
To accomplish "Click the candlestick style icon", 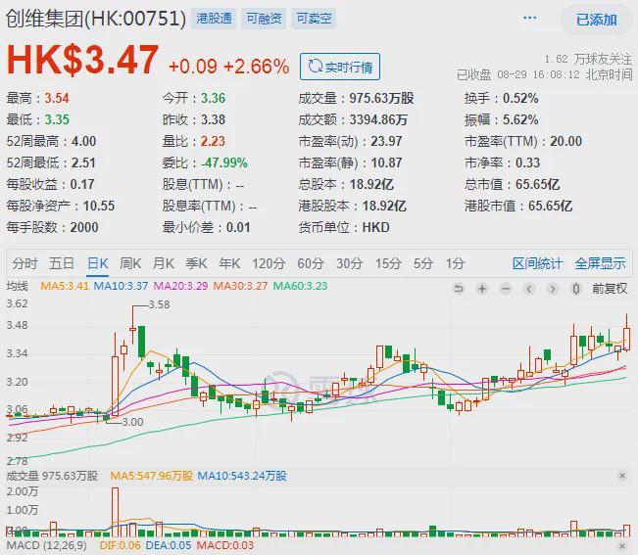I will [x=577, y=288].
